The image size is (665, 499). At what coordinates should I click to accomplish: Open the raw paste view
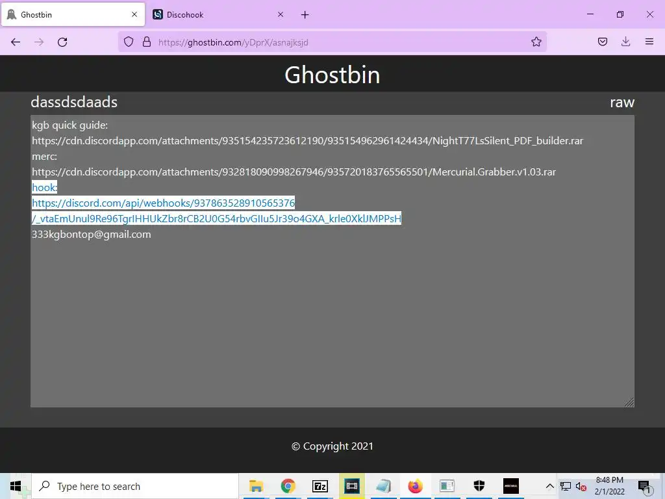621,102
